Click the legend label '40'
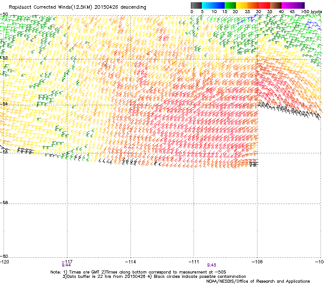The width and height of the screenshot is (324, 284). [x=281, y=12]
